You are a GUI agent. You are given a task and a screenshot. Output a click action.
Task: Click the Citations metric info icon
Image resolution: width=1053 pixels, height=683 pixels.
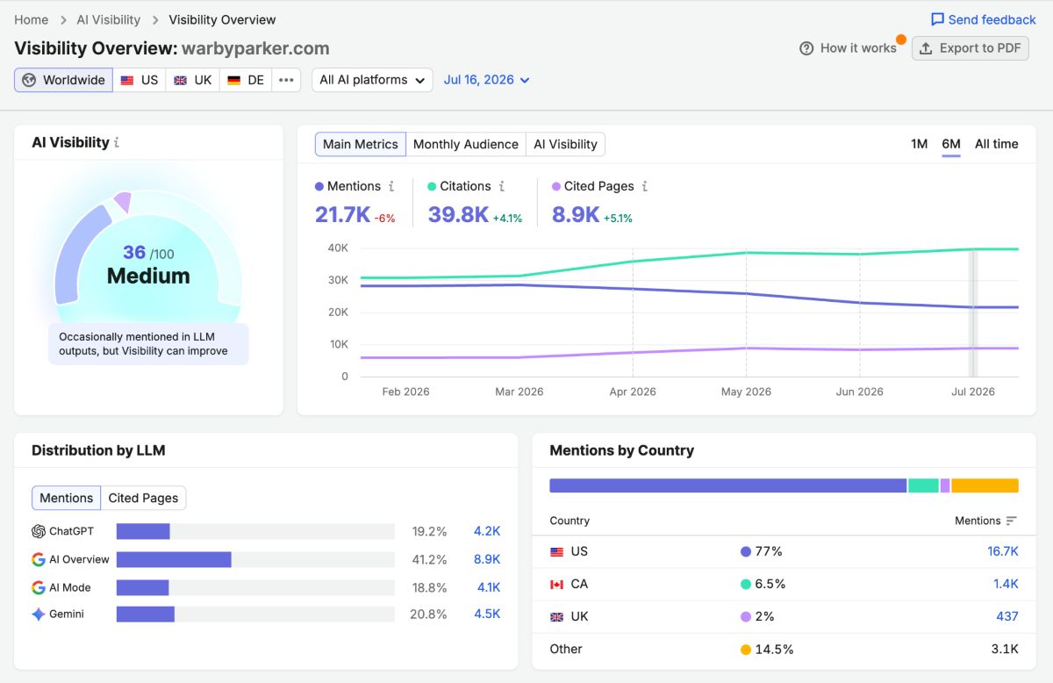[502, 186]
